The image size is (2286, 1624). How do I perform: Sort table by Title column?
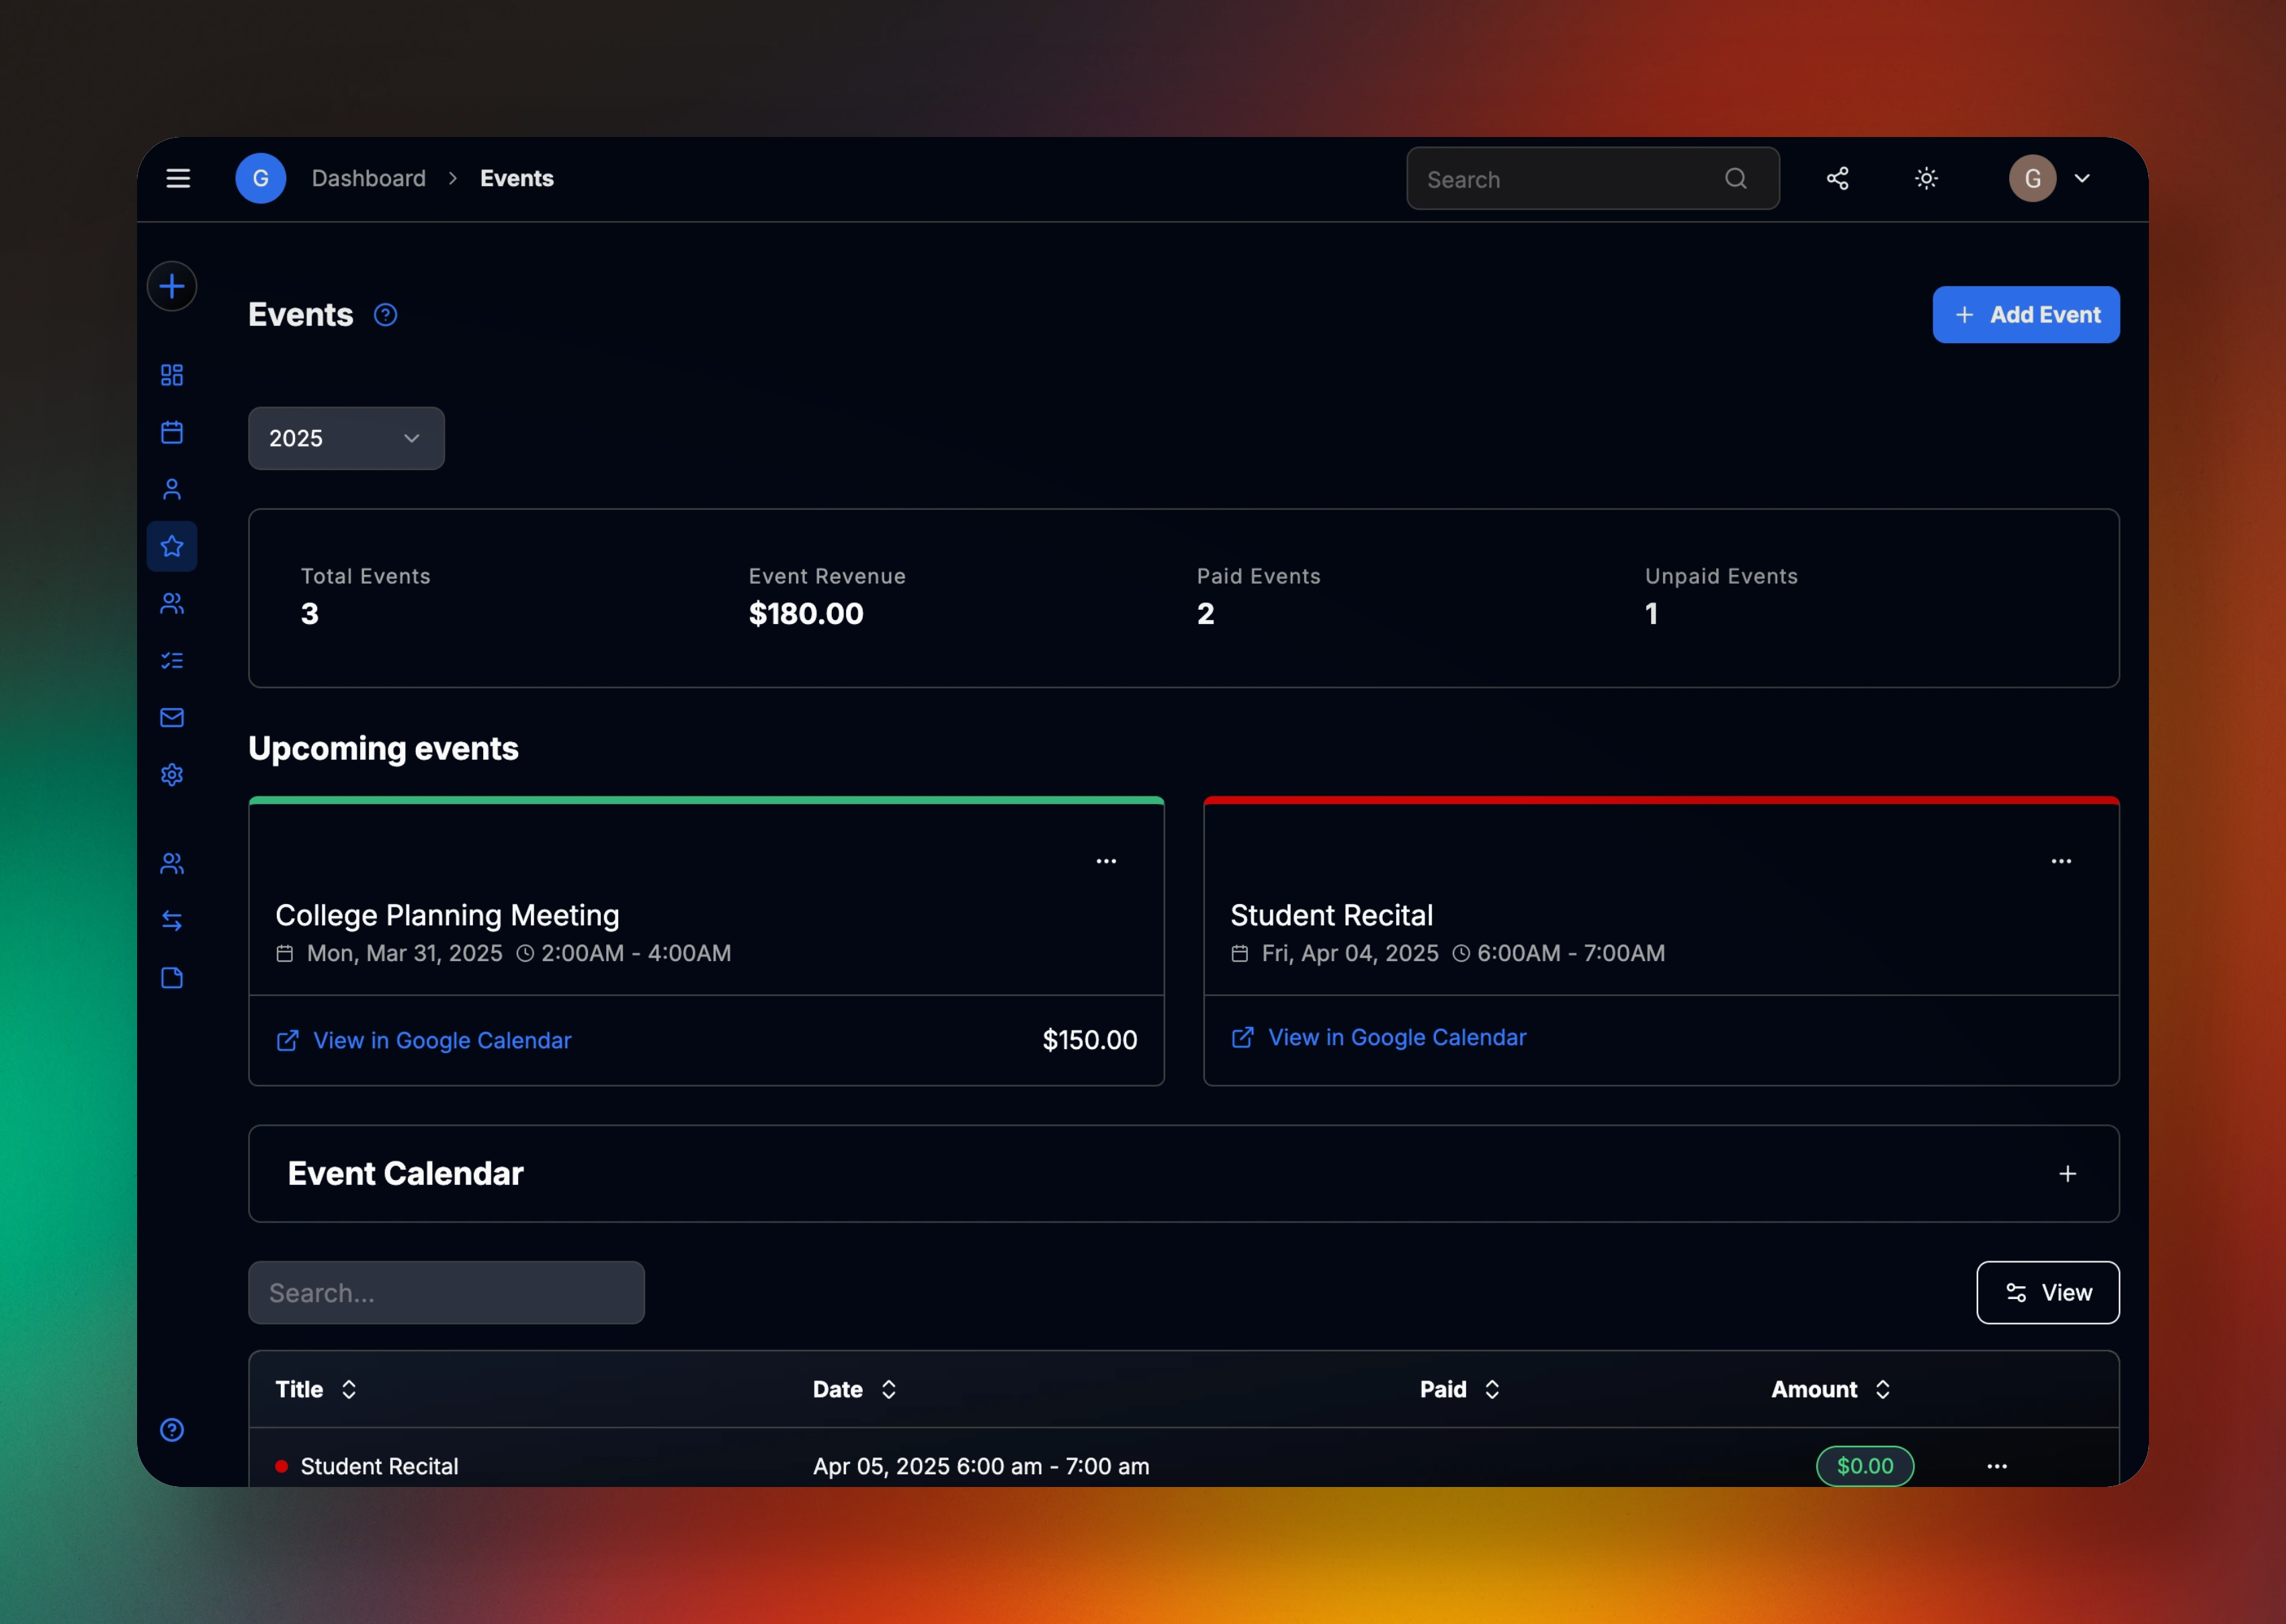pos(316,1389)
